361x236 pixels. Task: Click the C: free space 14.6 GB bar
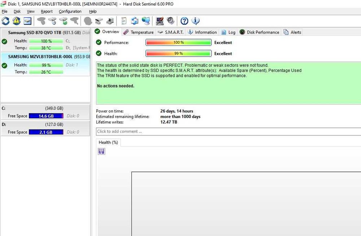(46, 116)
